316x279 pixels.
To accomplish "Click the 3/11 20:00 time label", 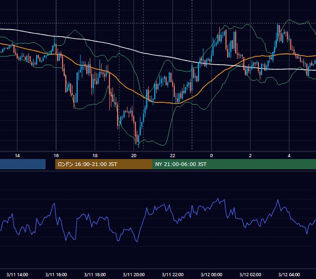I will 134,274.
